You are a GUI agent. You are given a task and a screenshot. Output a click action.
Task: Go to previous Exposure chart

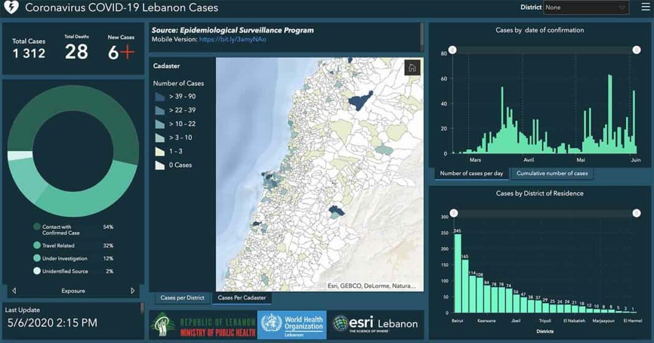(14, 291)
